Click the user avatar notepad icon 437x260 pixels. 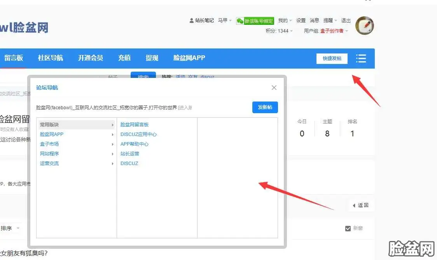pos(364,26)
